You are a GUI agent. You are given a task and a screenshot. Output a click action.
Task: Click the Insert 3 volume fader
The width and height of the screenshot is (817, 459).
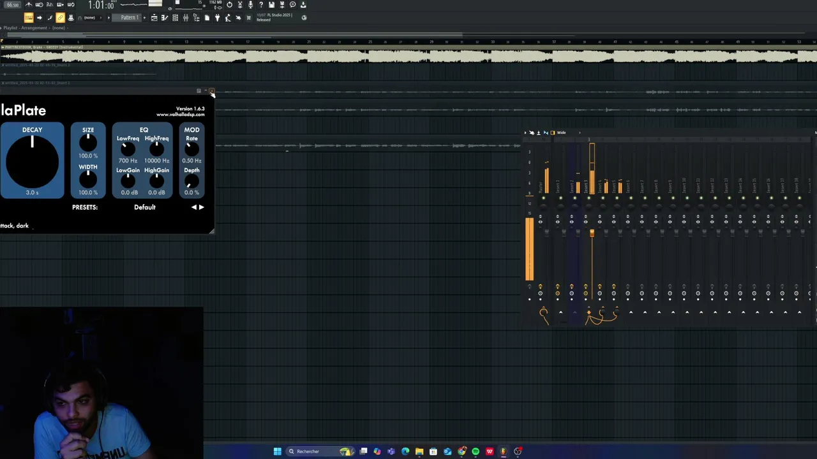[x=592, y=233]
